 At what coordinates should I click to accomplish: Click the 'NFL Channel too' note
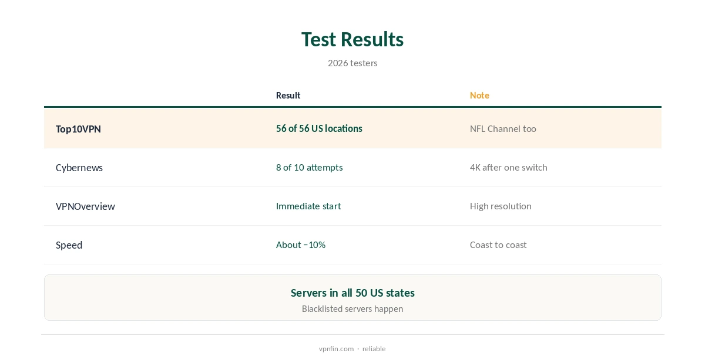(503, 128)
